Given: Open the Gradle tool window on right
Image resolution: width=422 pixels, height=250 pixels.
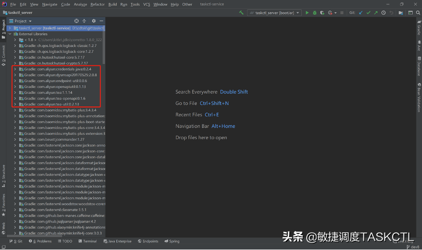Looking at the screenshot, I should pyautogui.click(x=419, y=27).
